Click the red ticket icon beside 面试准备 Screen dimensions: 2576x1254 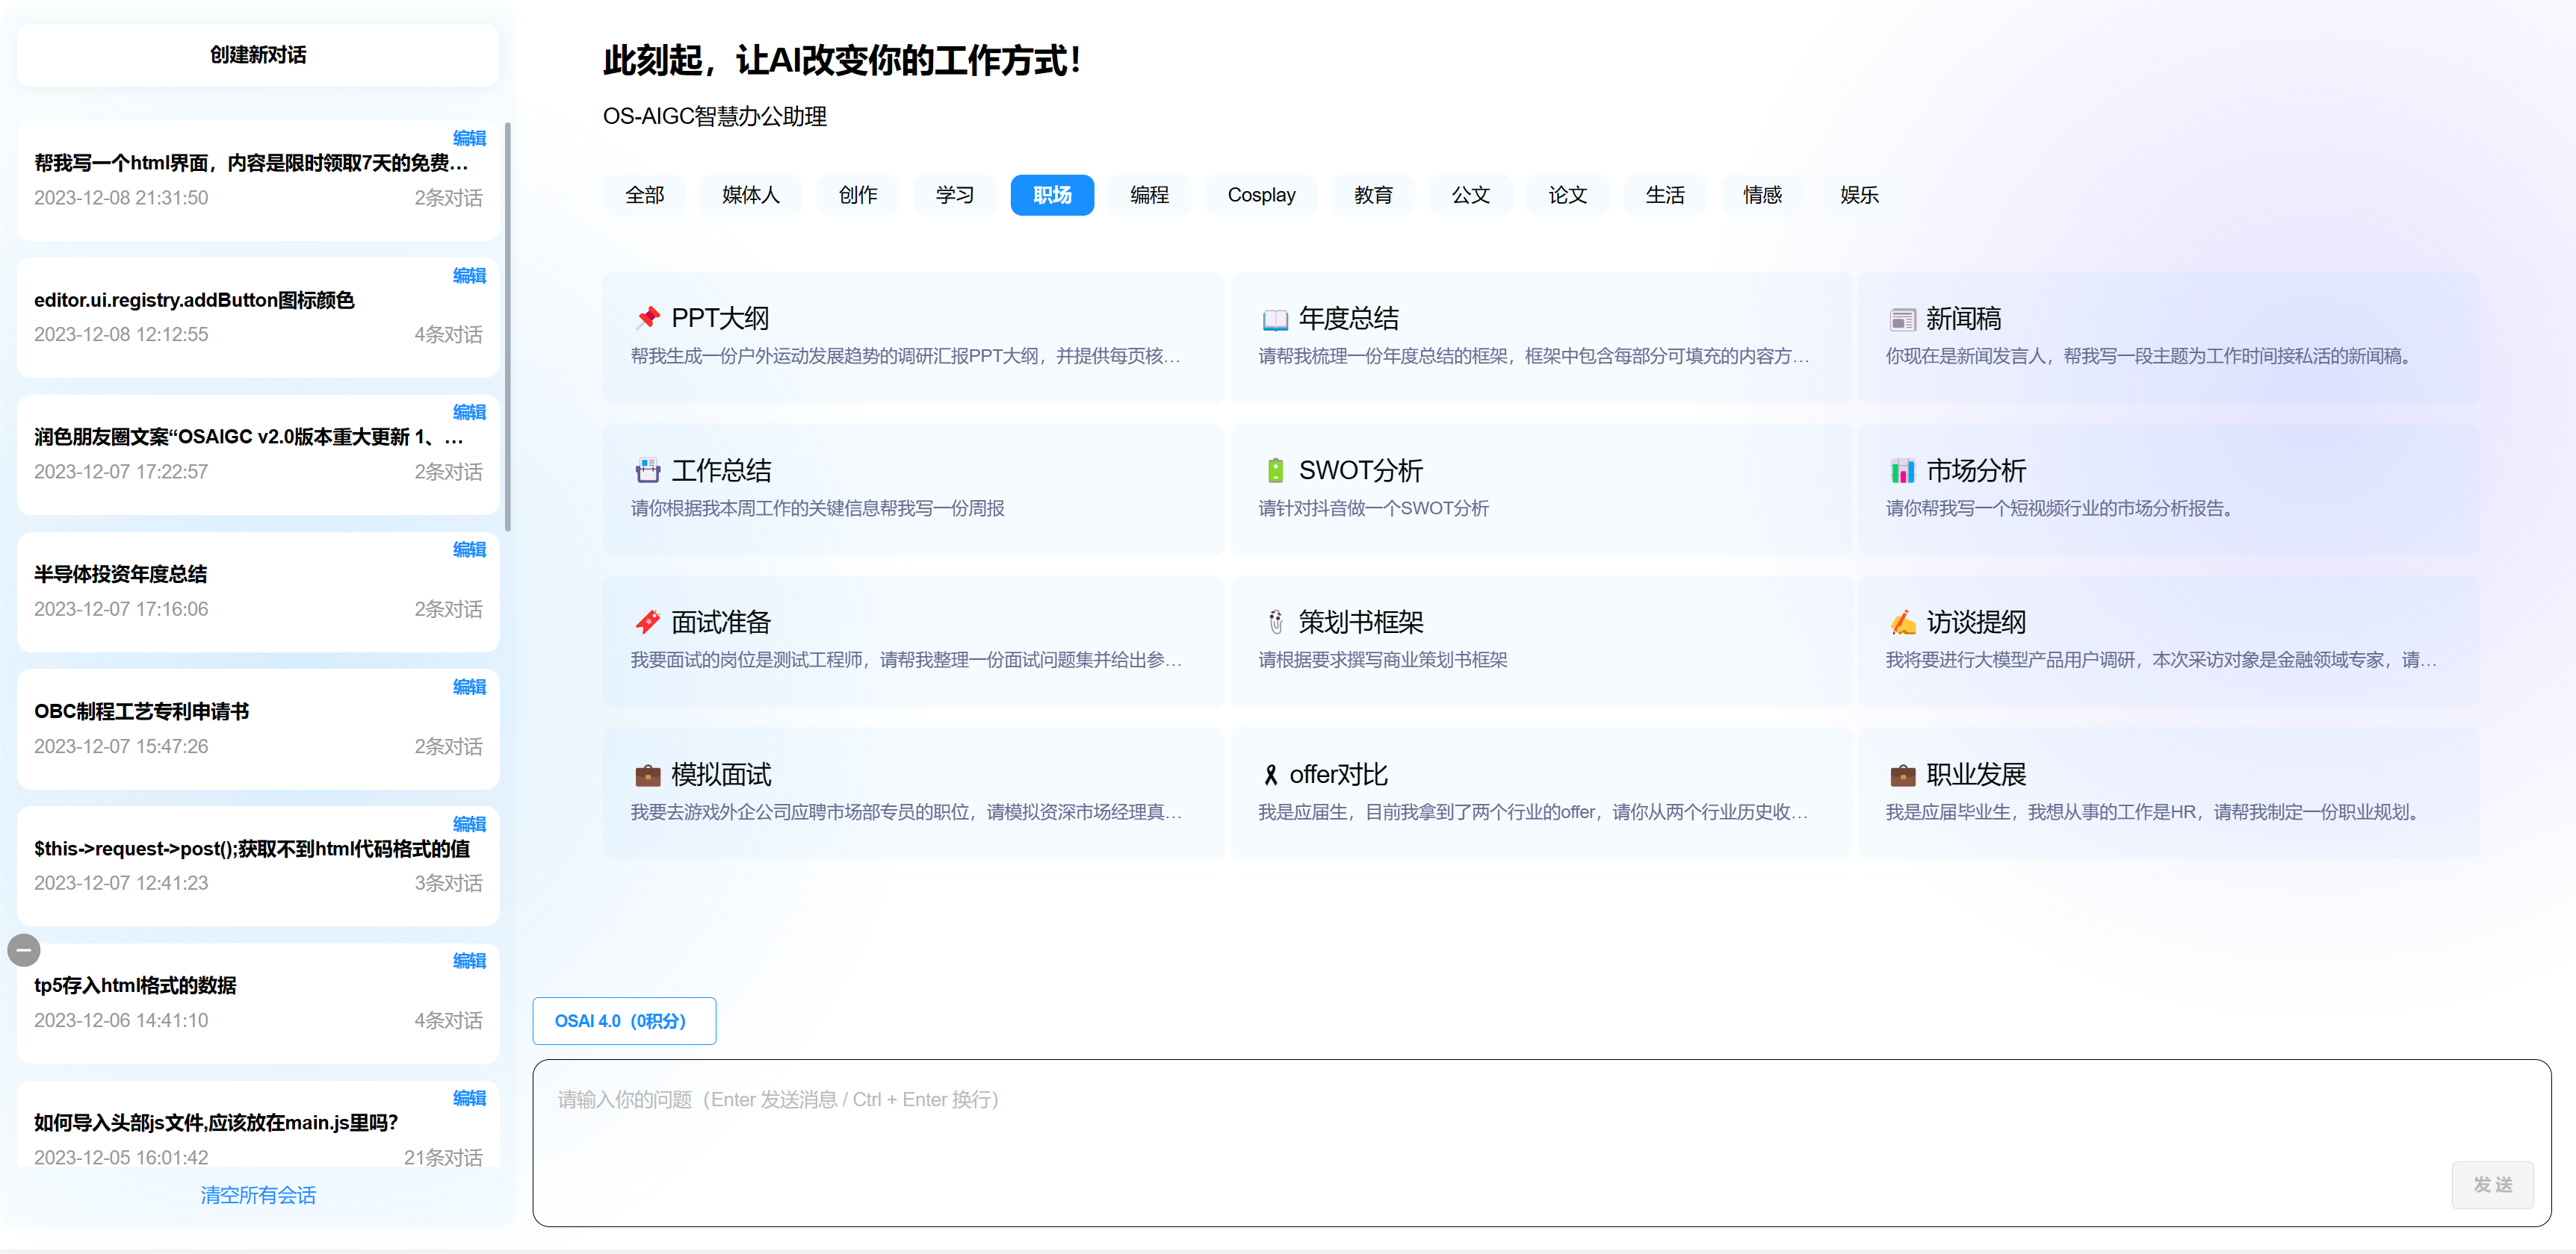(647, 623)
